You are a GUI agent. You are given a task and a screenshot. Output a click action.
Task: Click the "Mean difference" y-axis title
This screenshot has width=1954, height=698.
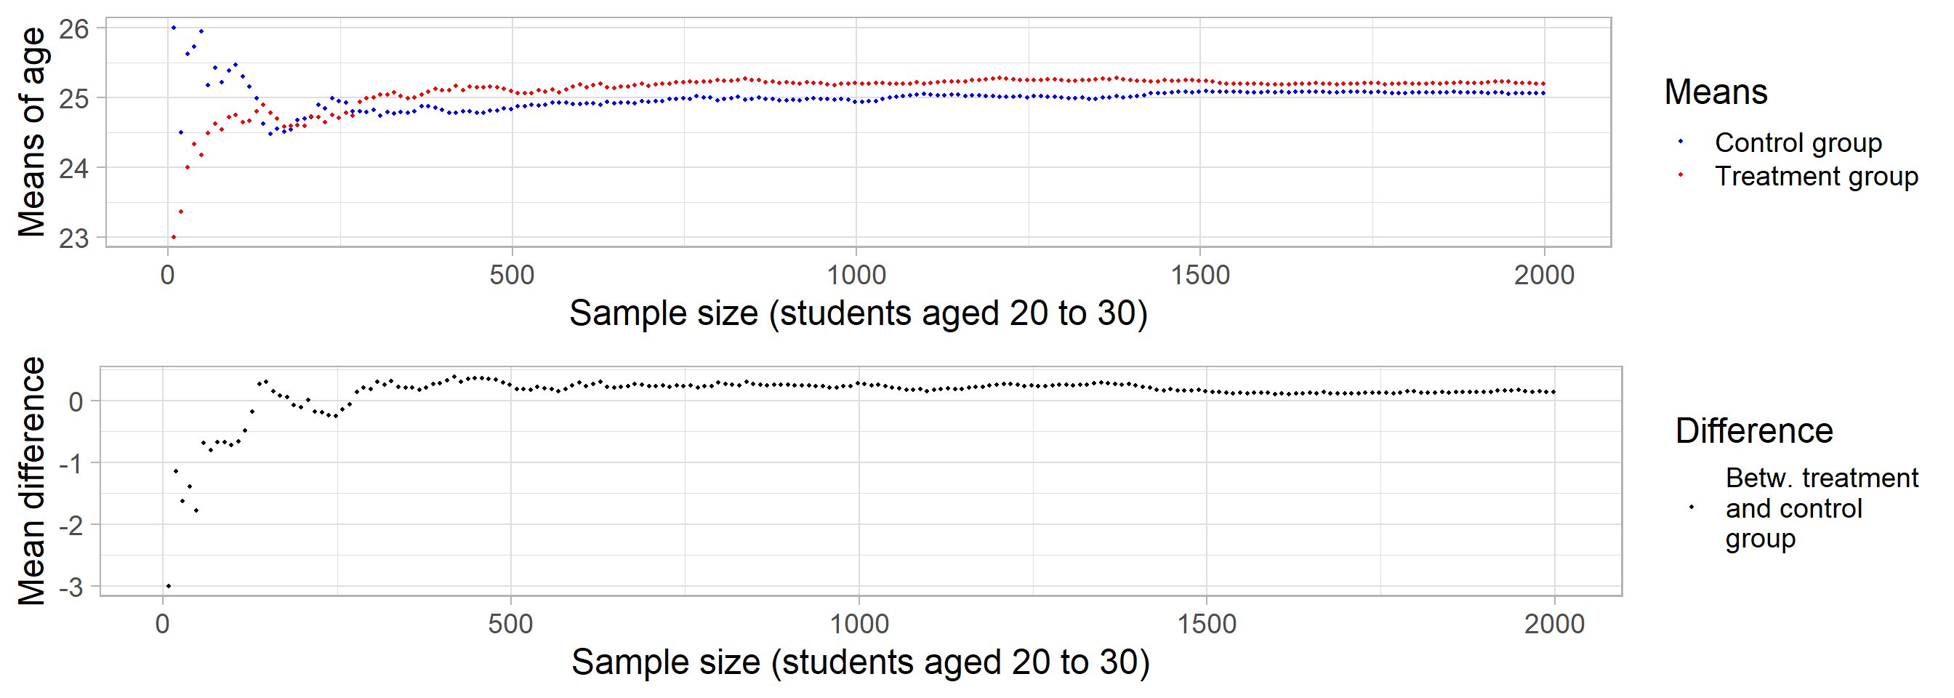(x=32, y=481)
